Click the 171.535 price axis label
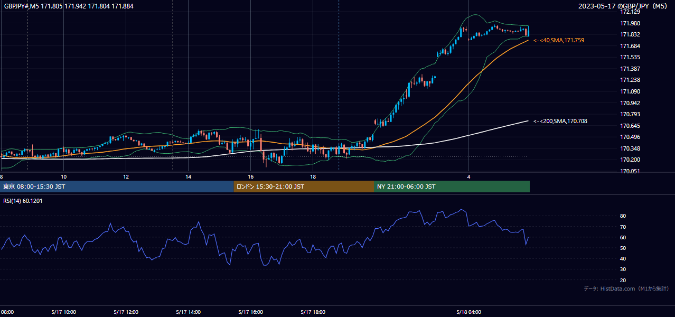This screenshot has height=317, width=675. [x=630, y=57]
